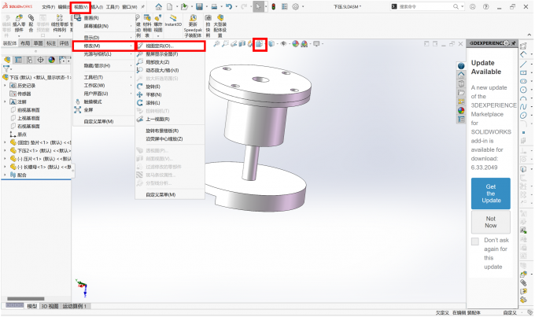Choose 整屏显示全图(F) menu entry
Screen dimensions: 535x317
[x=170, y=54]
